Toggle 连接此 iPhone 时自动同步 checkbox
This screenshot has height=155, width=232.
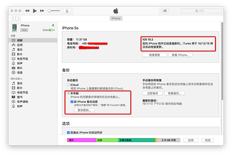coord(68,133)
